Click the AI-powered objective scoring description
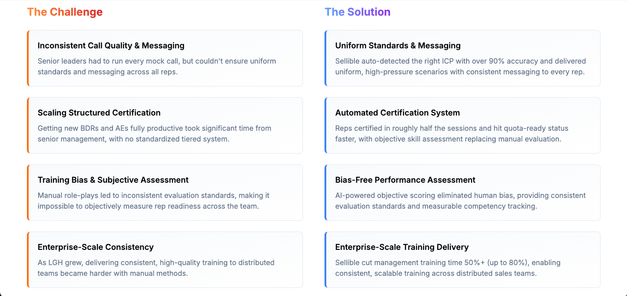The width and height of the screenshot is (627, 296). tap(460, 201)
